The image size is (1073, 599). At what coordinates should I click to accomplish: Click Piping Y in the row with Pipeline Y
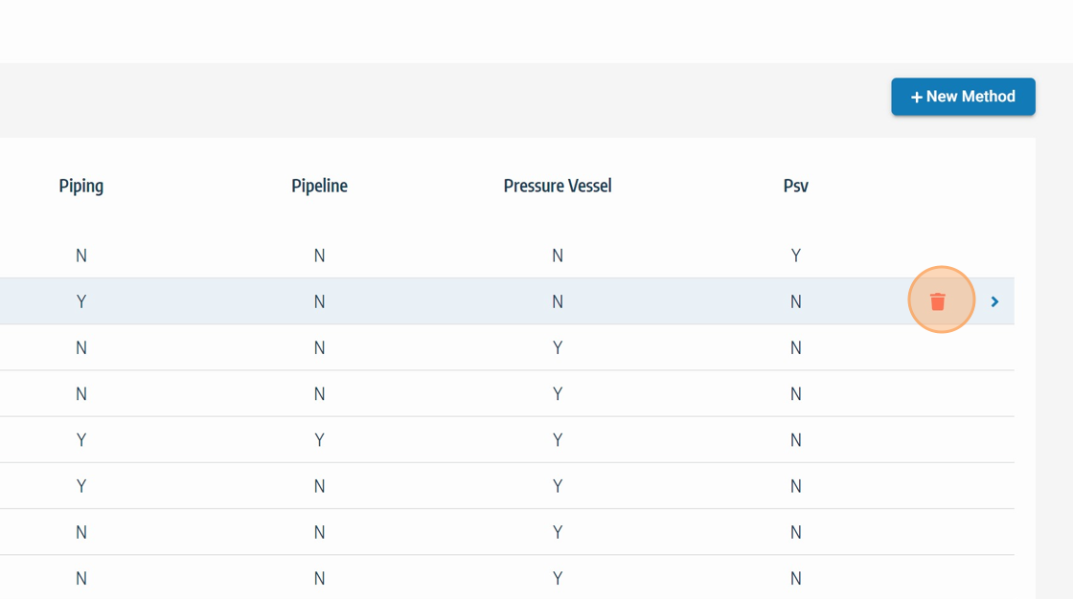[x=81, y=440]
